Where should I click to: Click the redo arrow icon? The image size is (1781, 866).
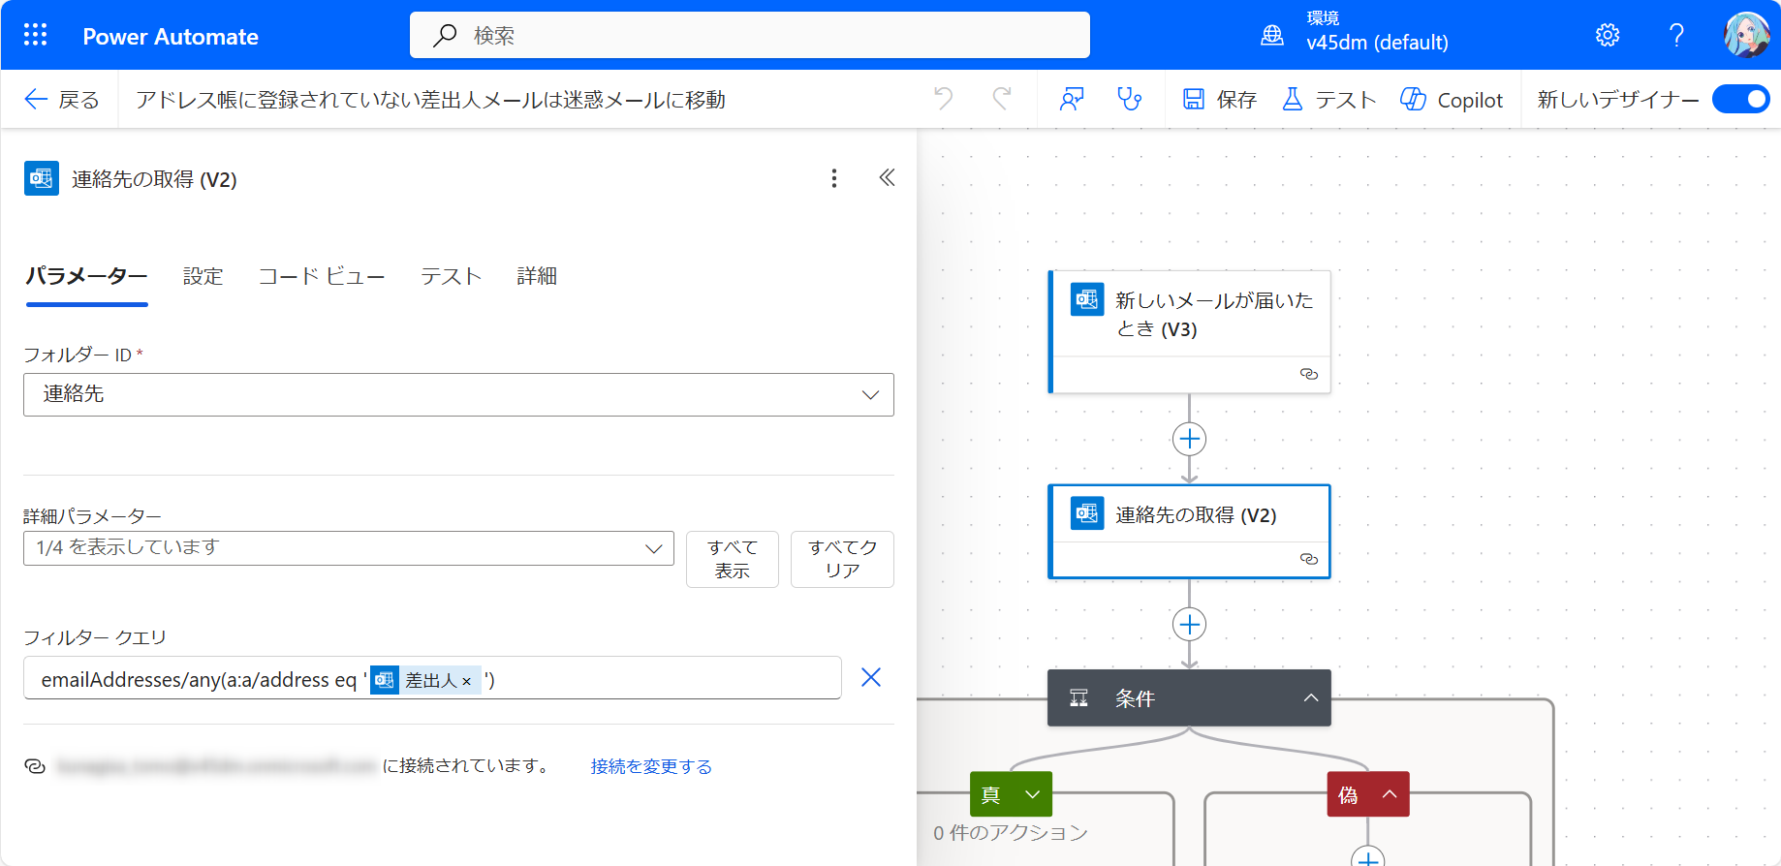1002,99
